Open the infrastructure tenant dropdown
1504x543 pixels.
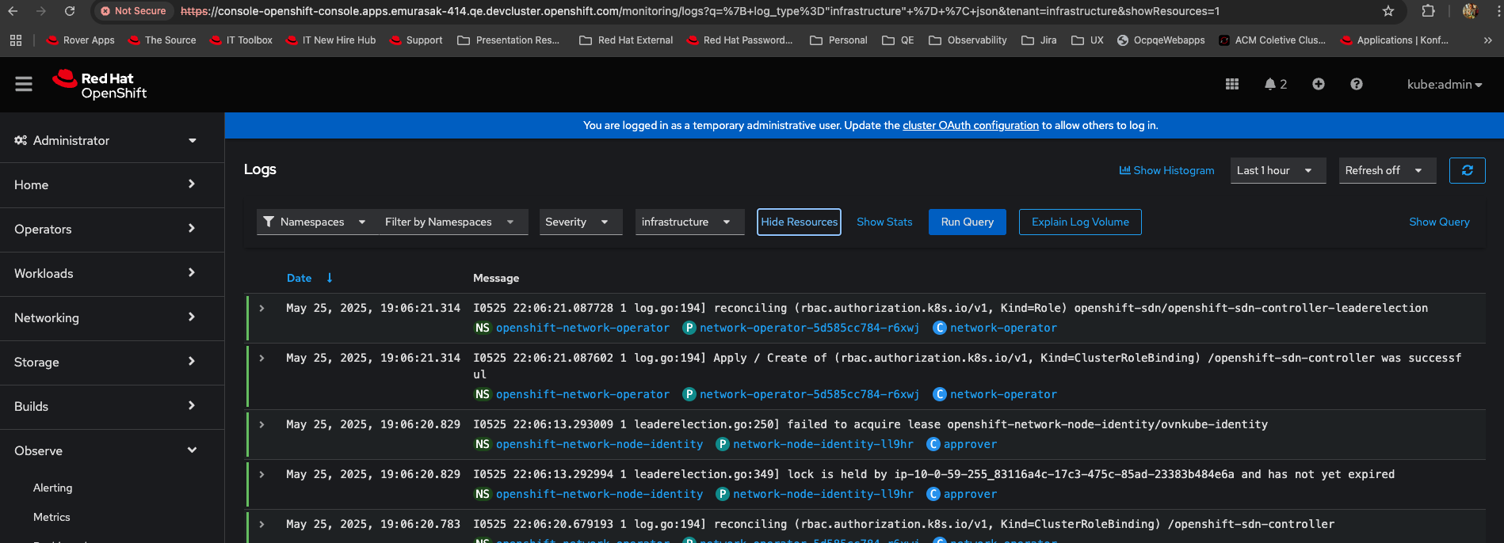[x=689, y=222]
